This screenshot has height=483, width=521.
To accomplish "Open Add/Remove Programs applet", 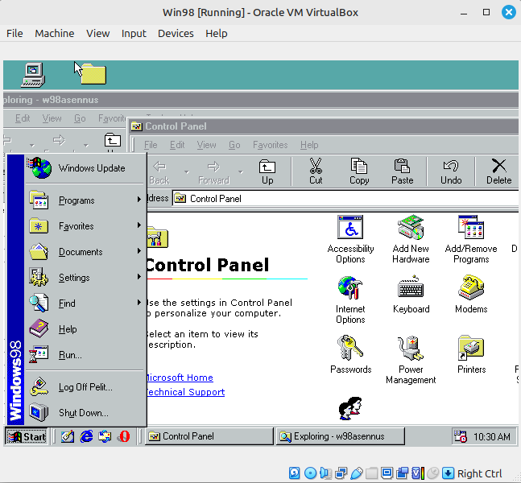I will tap(471, 239).
